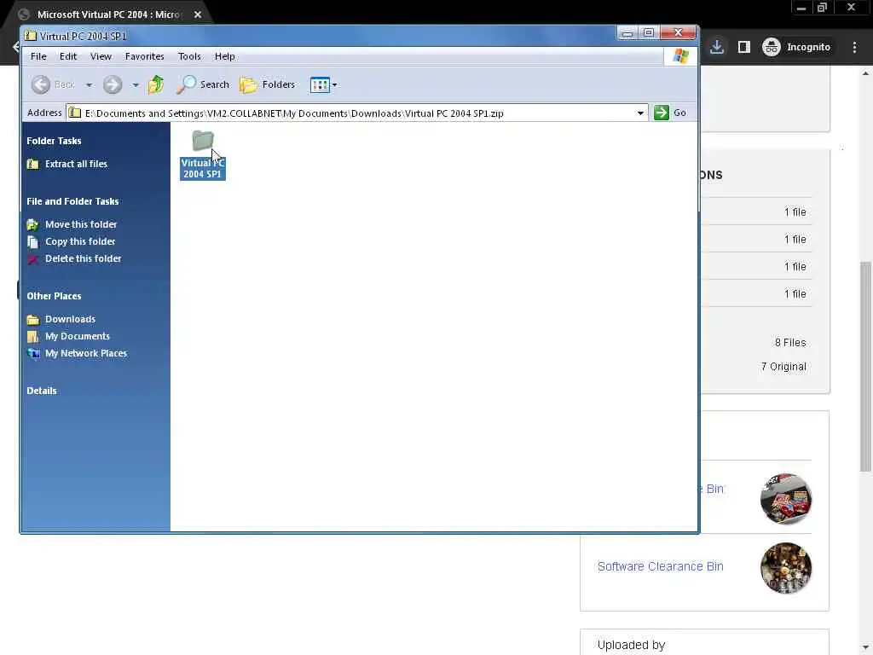The height and width of the screenshot is (655, 873).
Task: Select the Virtual PC 2004 SP1 folder
Action: [x=203, y=154]
